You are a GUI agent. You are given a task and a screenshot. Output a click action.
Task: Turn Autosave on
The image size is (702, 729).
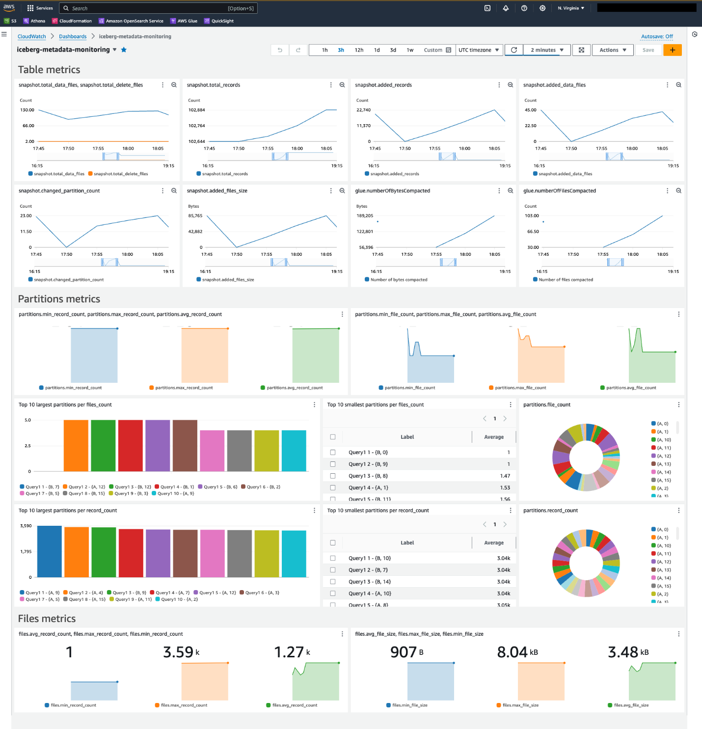pos(657,36)
